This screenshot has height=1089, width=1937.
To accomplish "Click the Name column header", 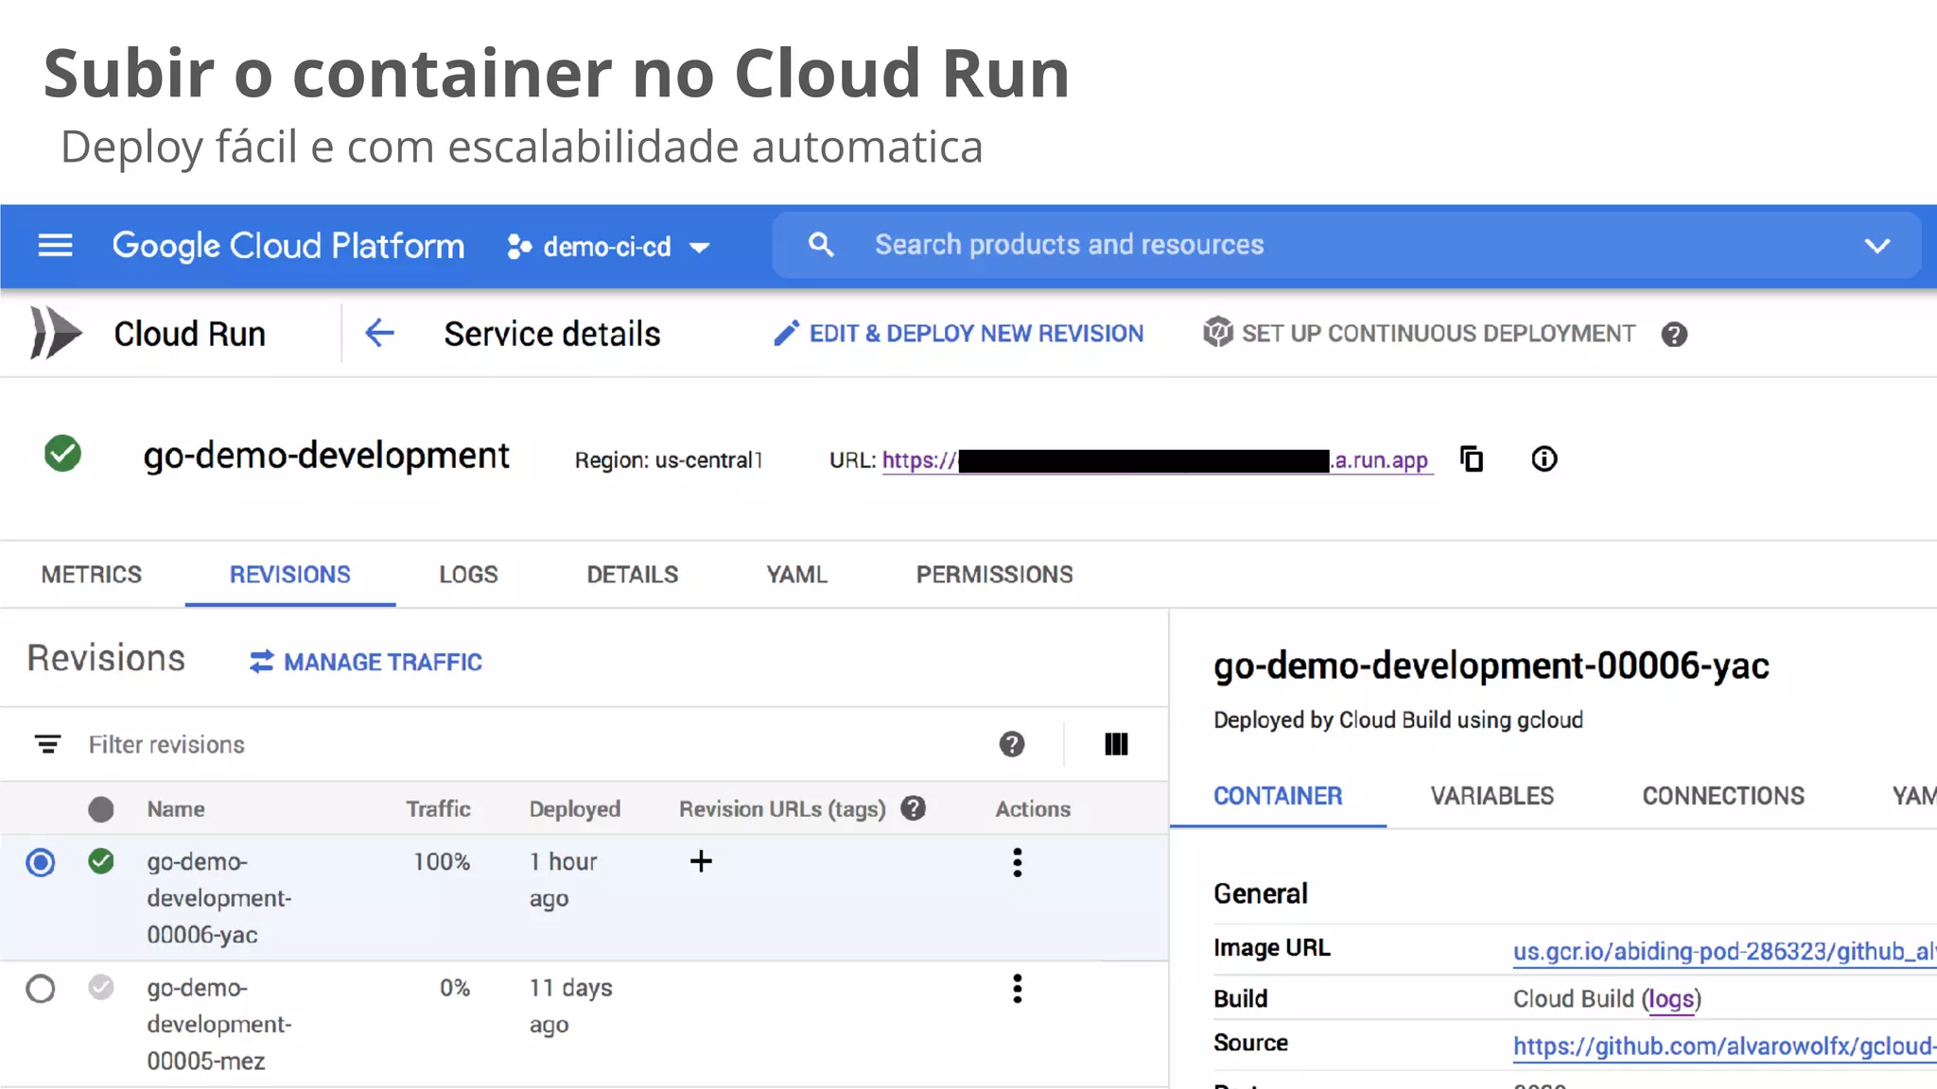I will [x=176, y=809].
